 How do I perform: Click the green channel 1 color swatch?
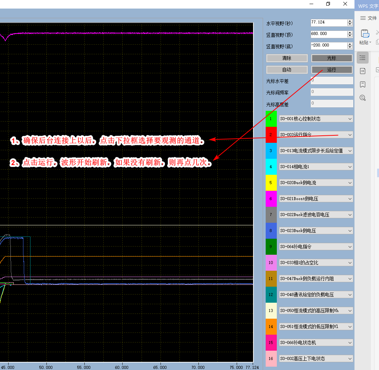pos(271,119)
